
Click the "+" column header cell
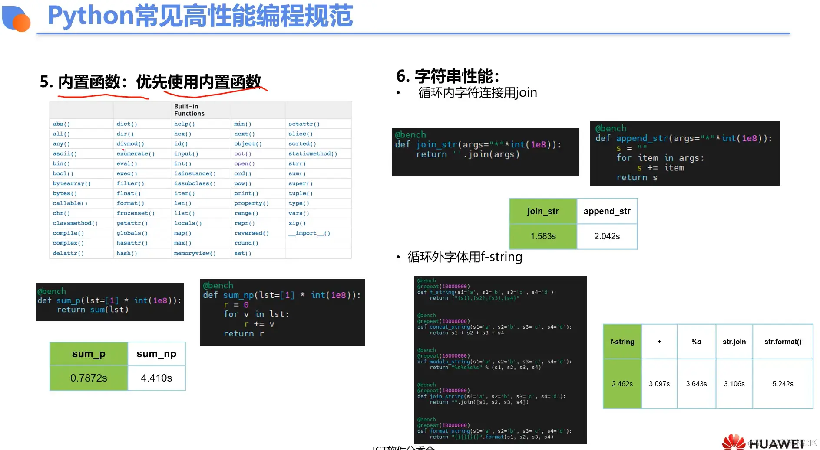coord(659,342)
